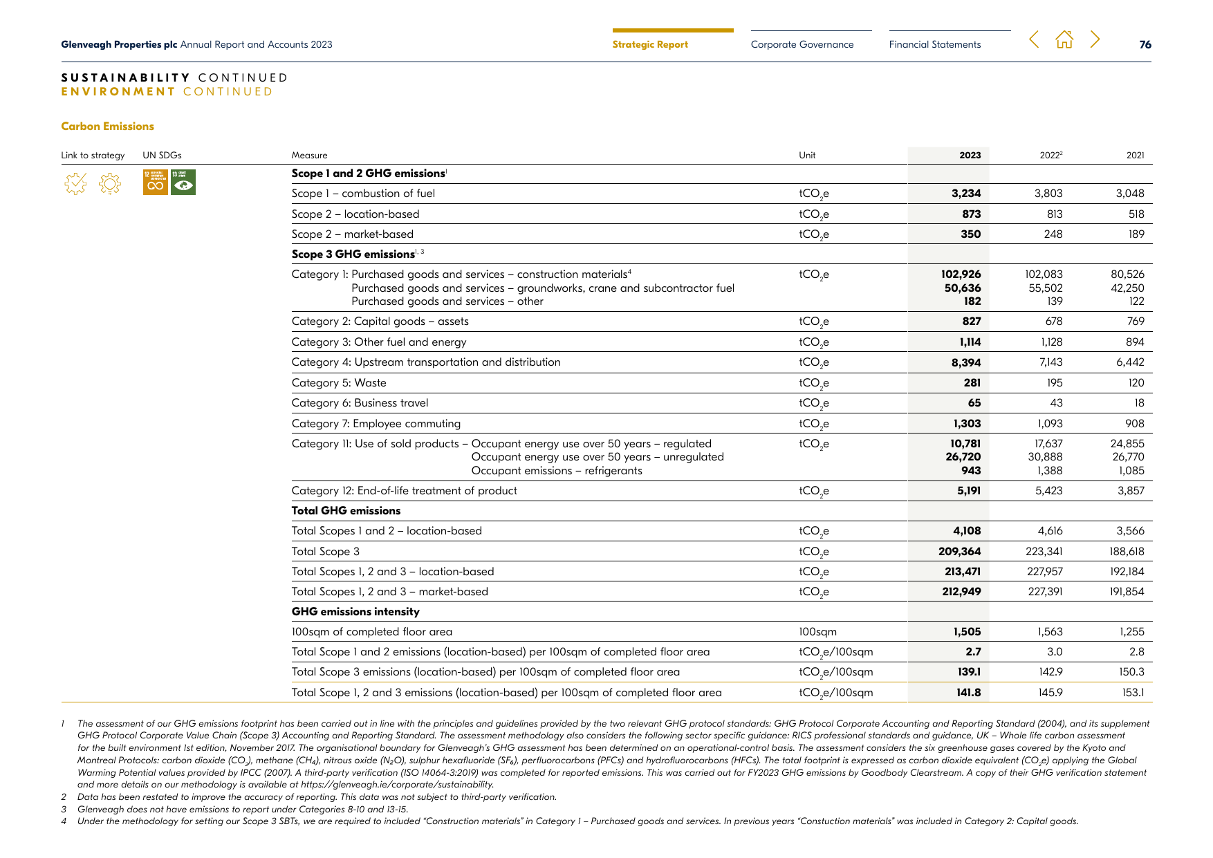This screenshot has height=858, width=1213.
Task: Click 'Glenveagh Properties plc' report title
Action: coord(119,44)
